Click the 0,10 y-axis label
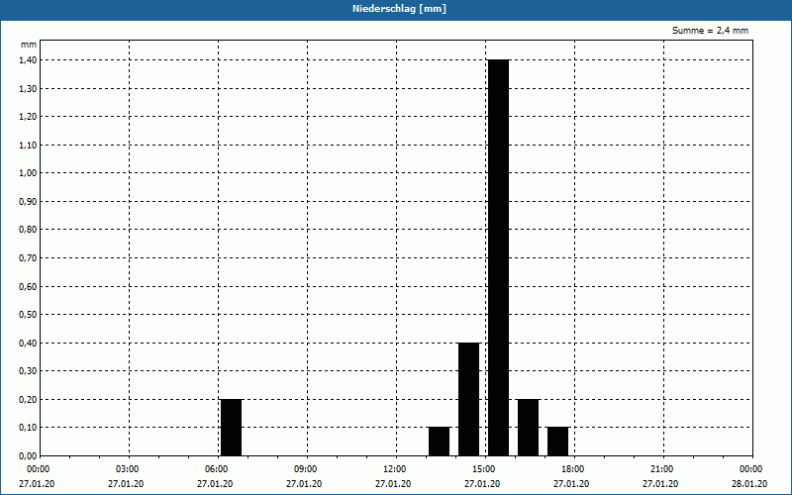The height and width of the screenshot is (495, 792). pos(29,428)
